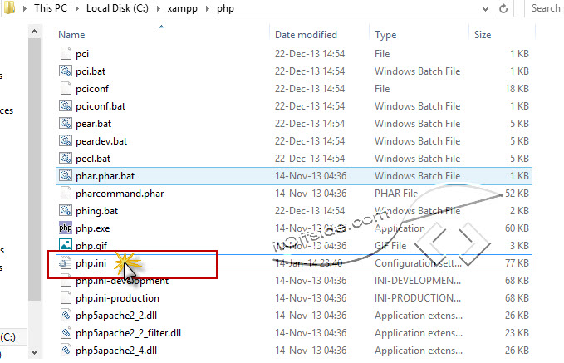564x363 pixels.
Task: Click the 77 KB size of php.ini
Action: pos(517,263)
